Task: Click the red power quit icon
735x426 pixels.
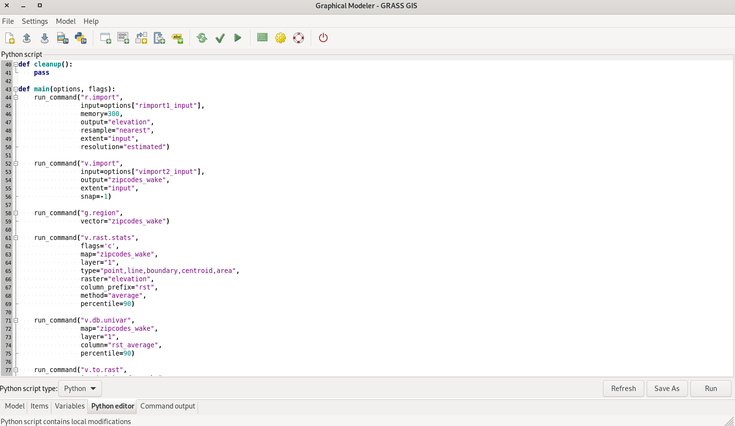Action: coord(323,38)
